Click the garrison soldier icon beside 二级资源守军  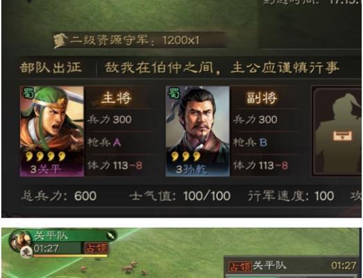click(60, 40)
